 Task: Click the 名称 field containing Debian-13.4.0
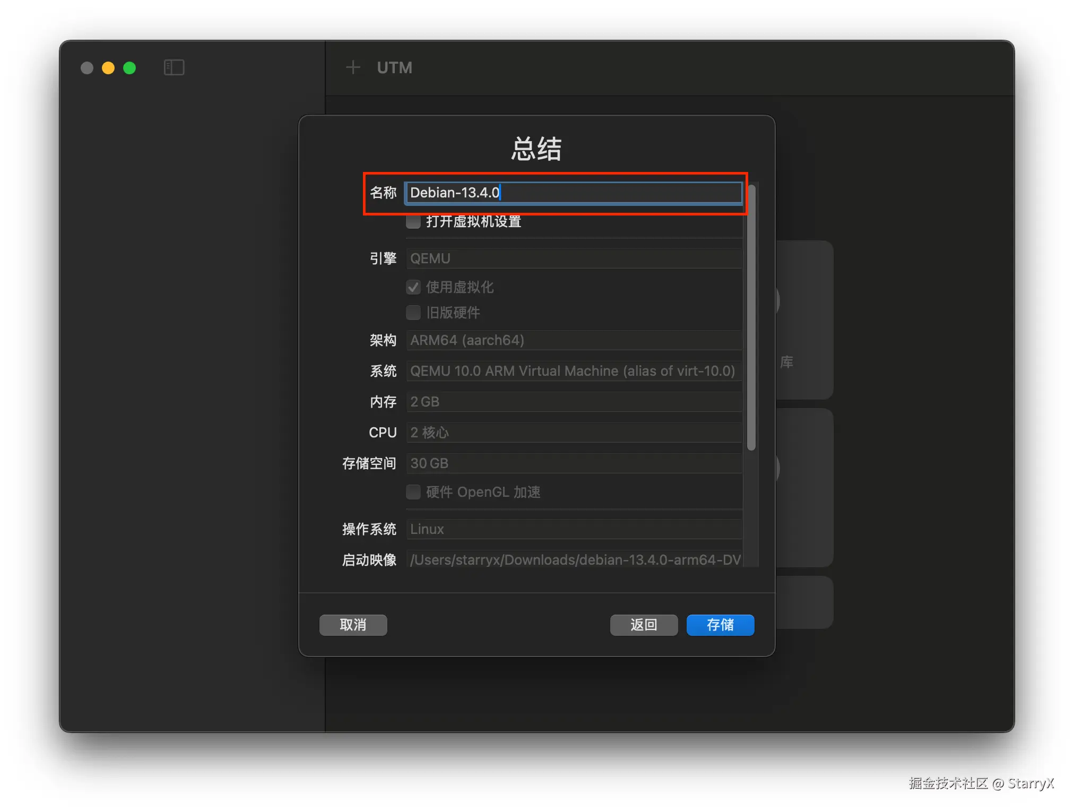[573, 193]
